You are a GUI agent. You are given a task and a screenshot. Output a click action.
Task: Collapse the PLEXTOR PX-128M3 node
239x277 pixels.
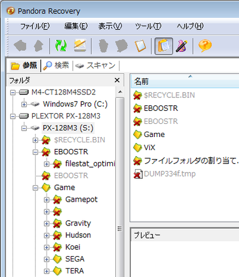[x=13, y=116]
